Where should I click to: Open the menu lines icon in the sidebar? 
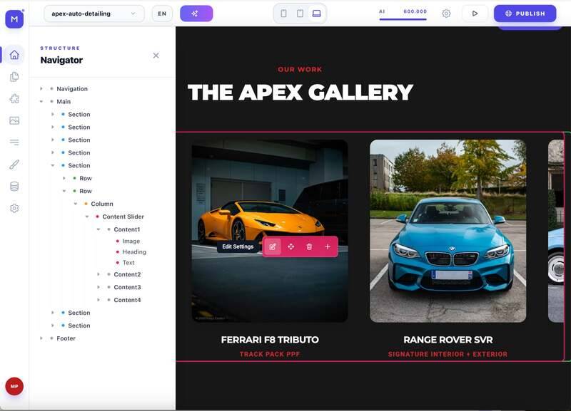(14, 142)
